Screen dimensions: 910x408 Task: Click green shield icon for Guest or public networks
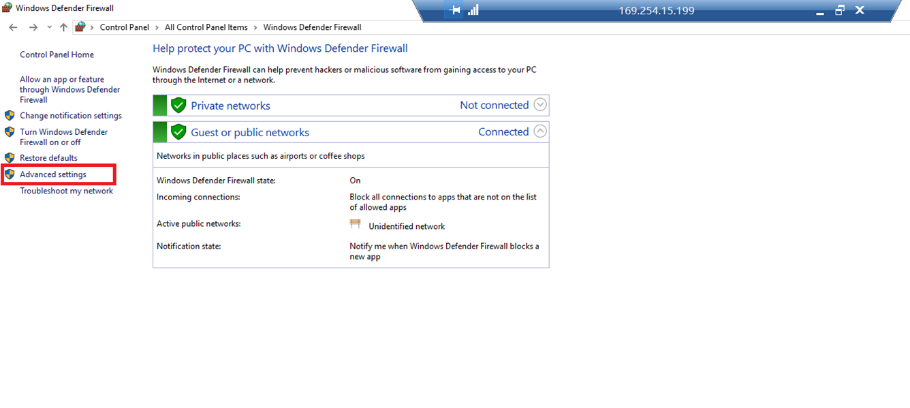point(178,132)
